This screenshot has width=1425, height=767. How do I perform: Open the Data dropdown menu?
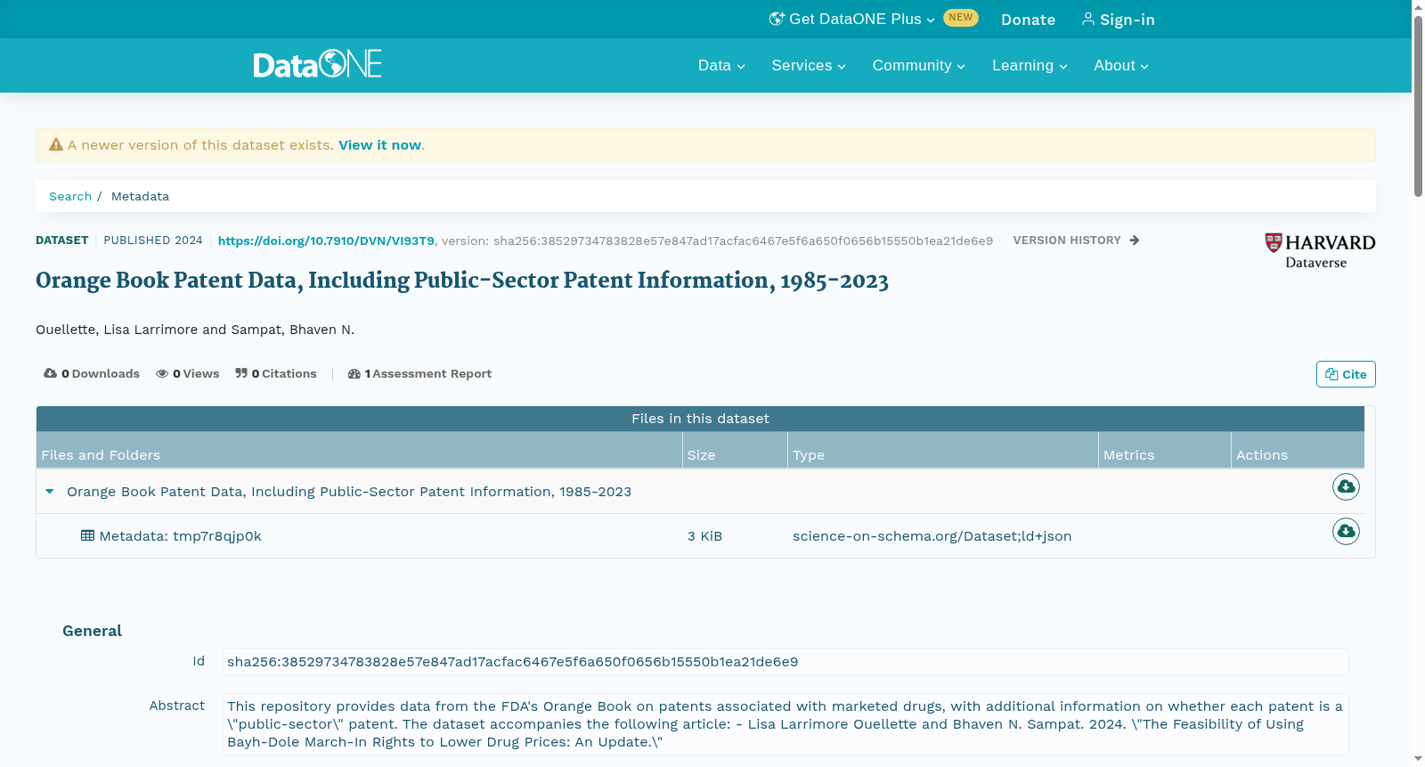pos(721,65)
